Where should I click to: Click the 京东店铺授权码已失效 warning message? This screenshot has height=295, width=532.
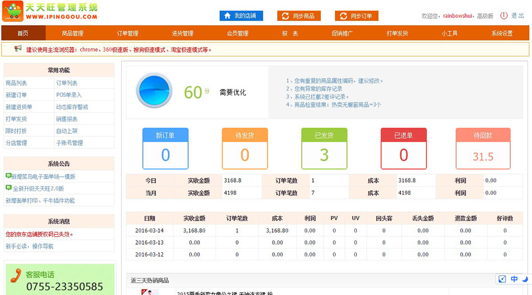coord(39,234)
